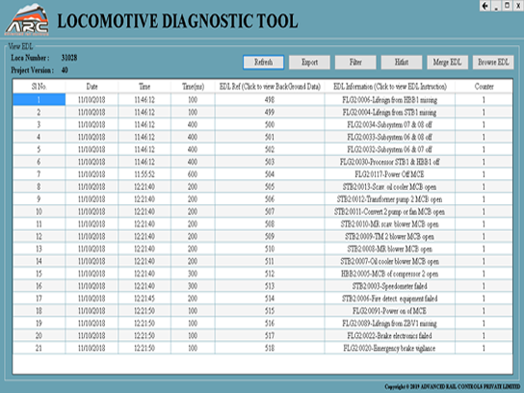Click the EDL Information column header
This screenshot has height=393, width=524.
coord(390,87)
